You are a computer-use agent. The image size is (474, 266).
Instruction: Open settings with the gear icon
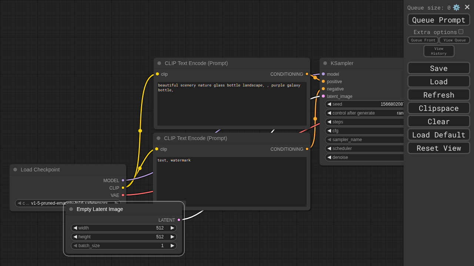click(456, 7)
